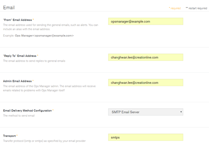Focus the "Reply To" Email Address field
The height and width of the screenshot is (150, 209).
(146, 57)
